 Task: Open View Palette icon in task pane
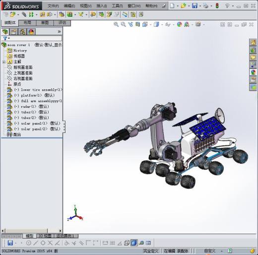253,65
